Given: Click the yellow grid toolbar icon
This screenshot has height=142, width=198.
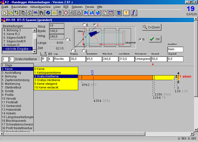Looking at the screenshot, I should click(54, 13).
